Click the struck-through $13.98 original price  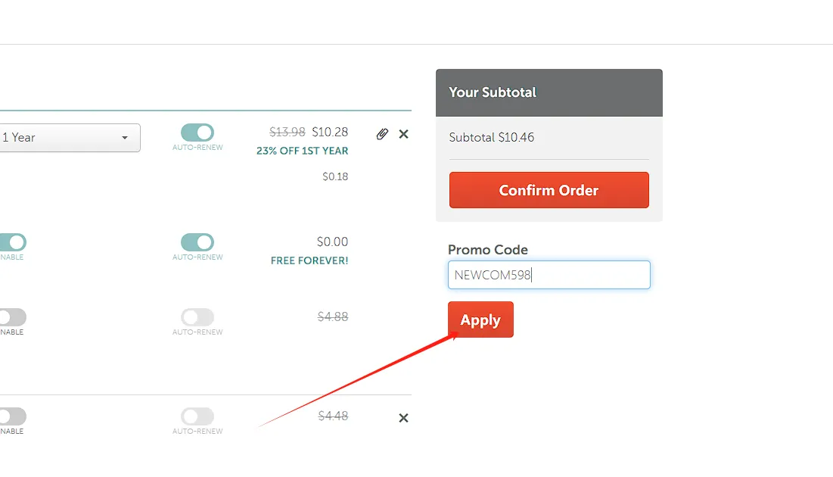[x=288, y=131]
